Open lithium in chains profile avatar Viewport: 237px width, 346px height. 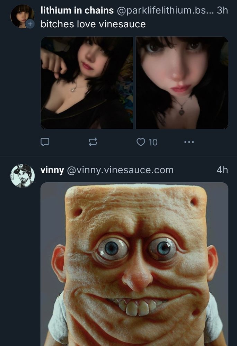click(22, 16)
